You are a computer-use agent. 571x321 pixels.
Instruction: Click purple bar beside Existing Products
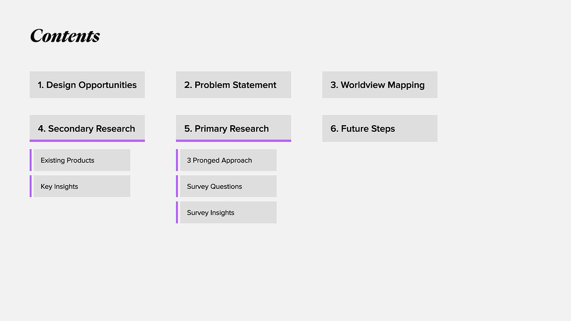pos(31,160)
